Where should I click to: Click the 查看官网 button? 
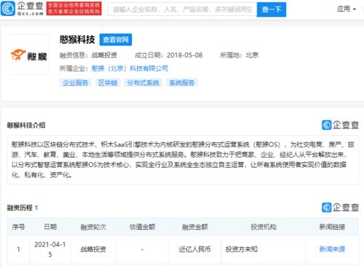(x=116, y=39)
